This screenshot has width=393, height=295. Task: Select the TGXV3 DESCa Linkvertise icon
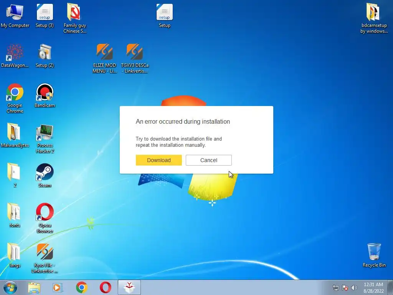pos(135,58)
